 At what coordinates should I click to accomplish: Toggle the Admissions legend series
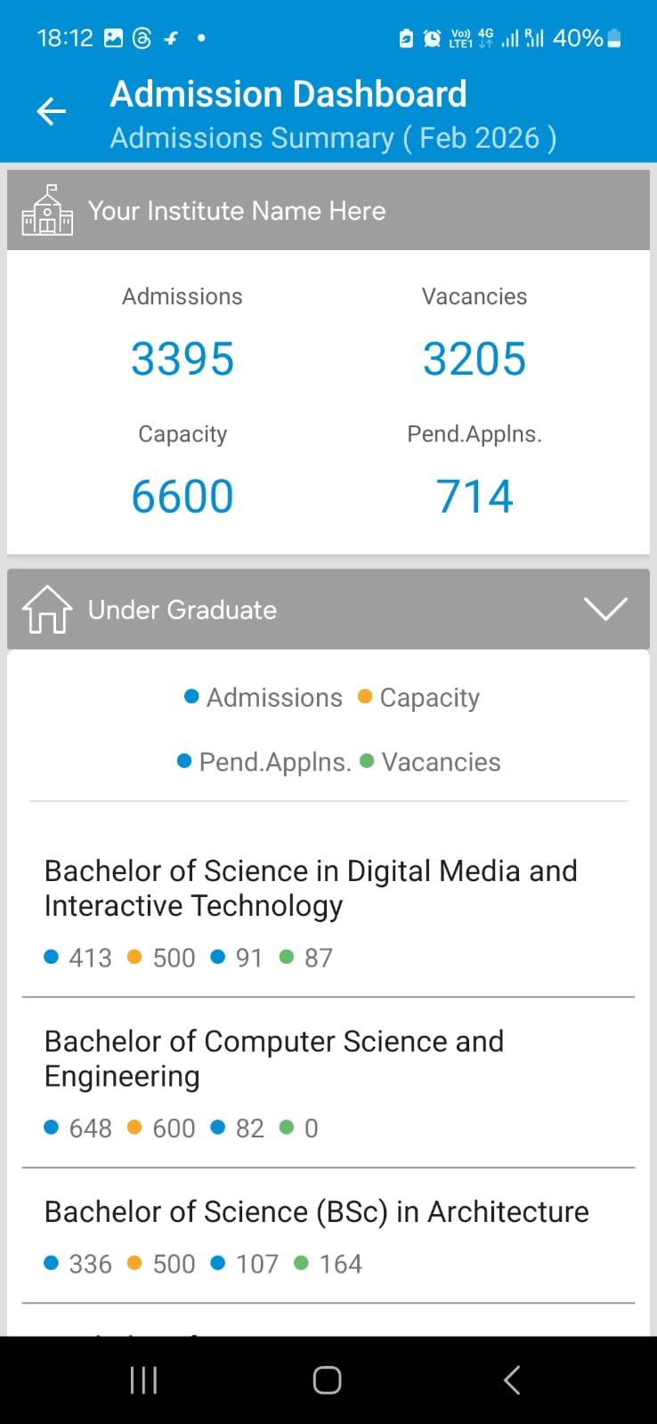[x=264, y=698]
